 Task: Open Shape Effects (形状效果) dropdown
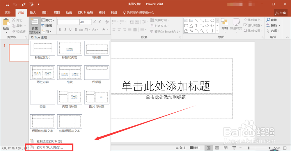point(253,31)
